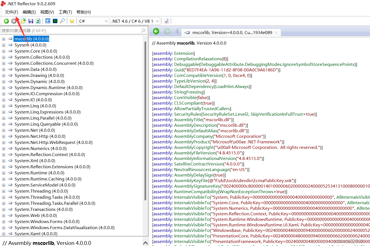Open the .NET 4.6 framework version dropdown

[x=135, y=21]
